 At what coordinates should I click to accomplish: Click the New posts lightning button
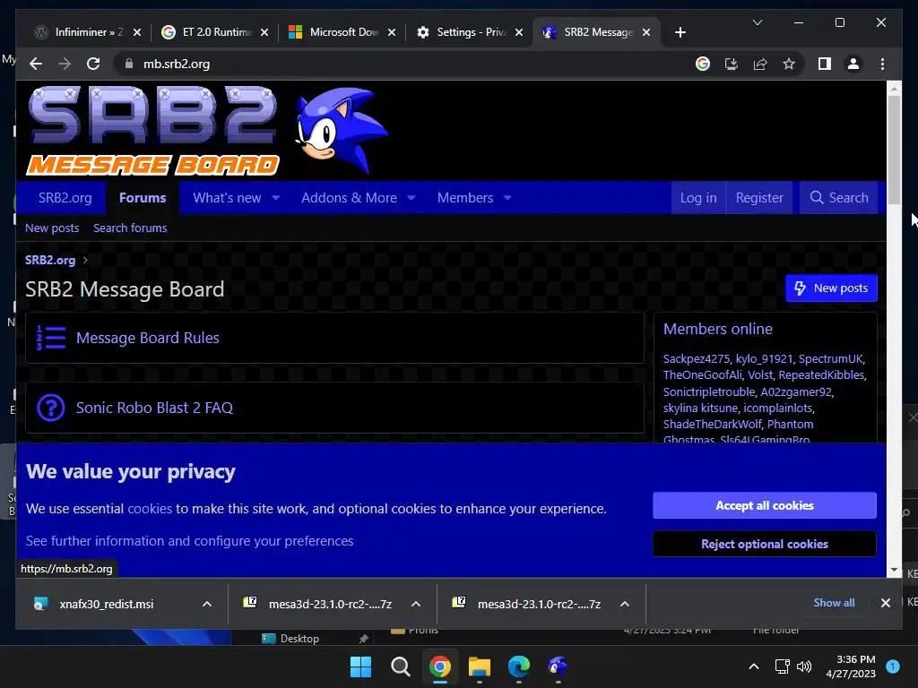(x=831, y=288)
